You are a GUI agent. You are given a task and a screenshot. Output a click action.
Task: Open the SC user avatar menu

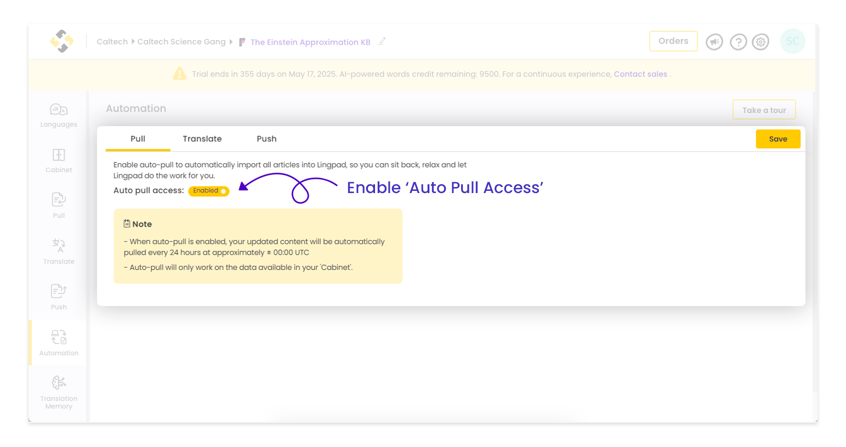(792, 41)
